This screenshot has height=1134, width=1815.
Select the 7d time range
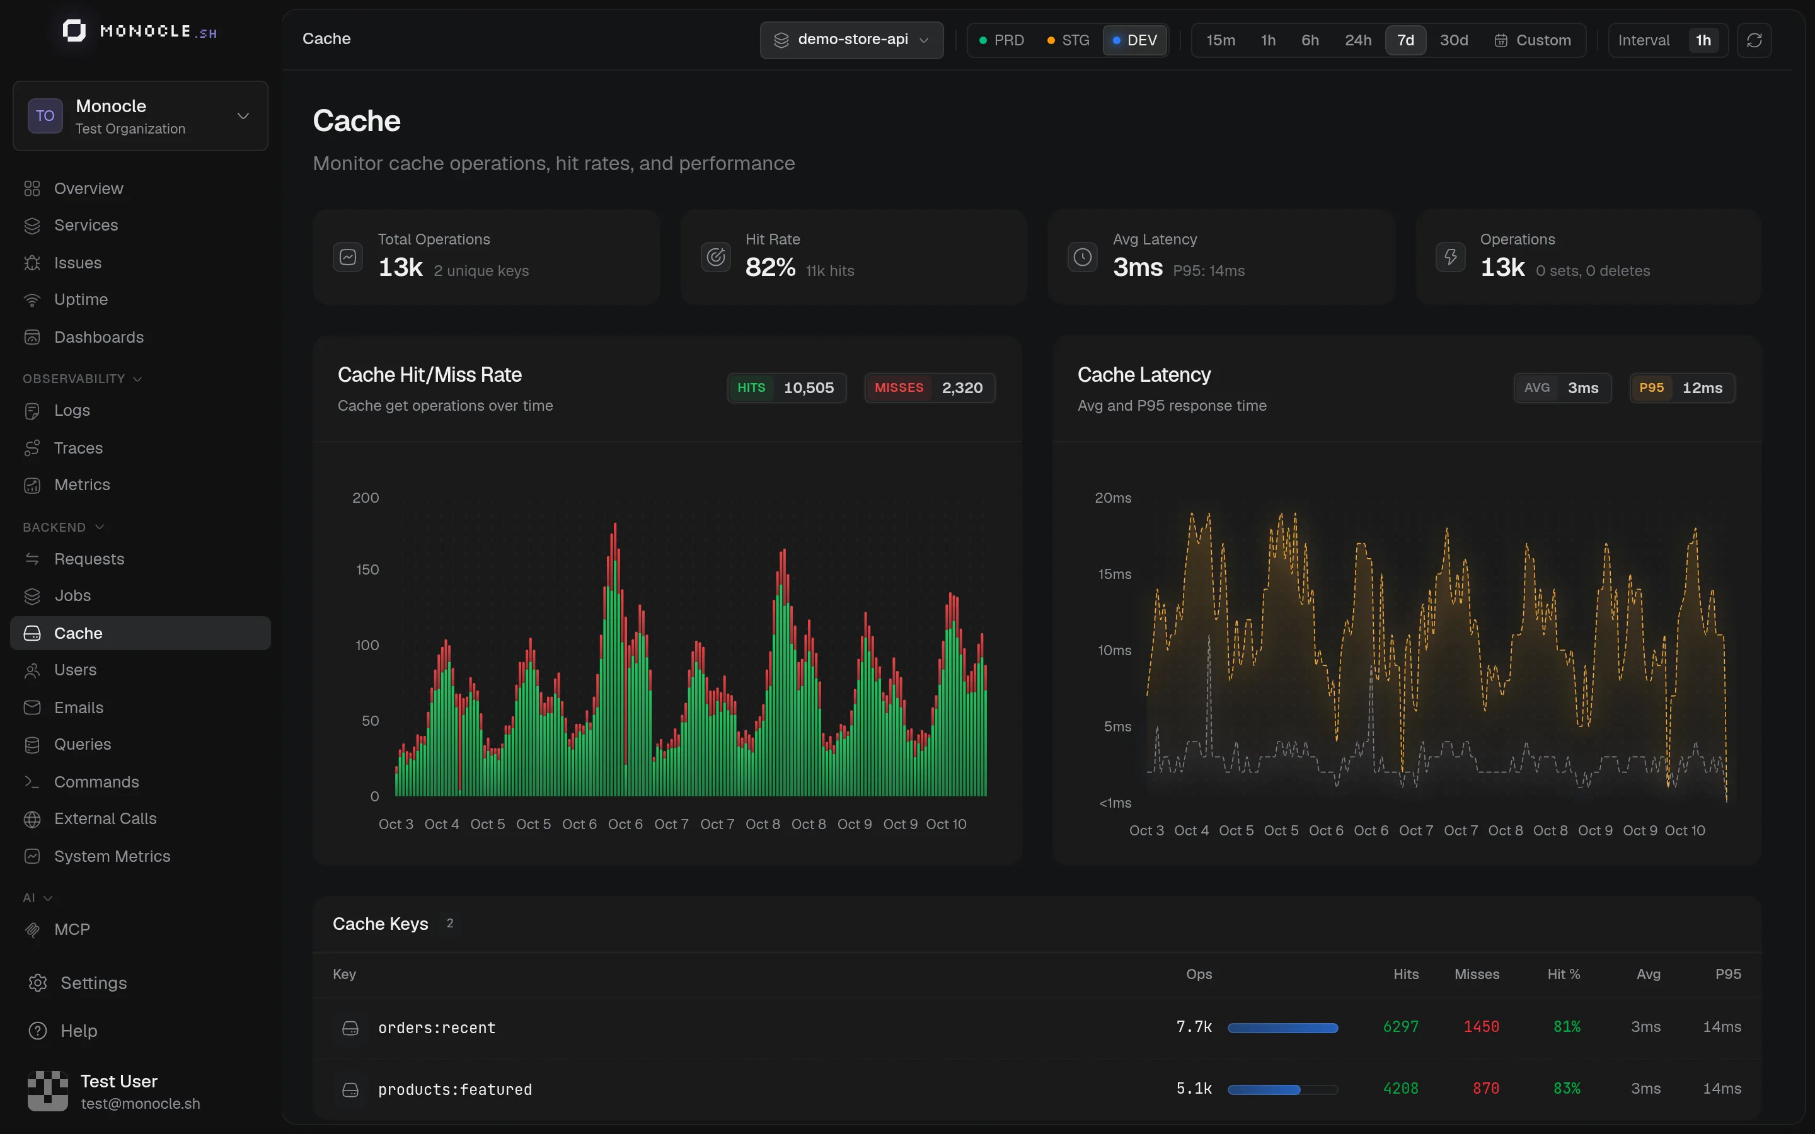point(1405,40)
